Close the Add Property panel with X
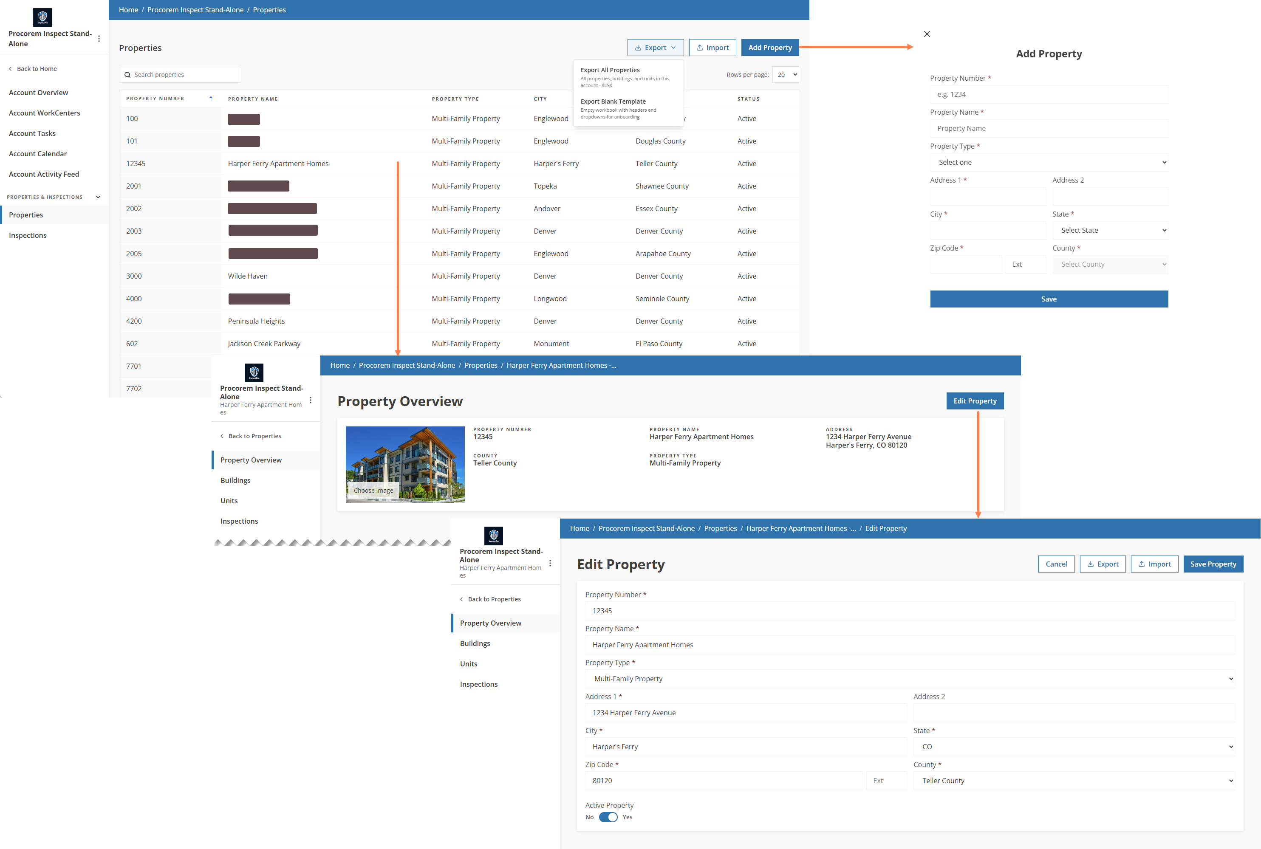The width and height of the screenshot is (1261, 849). [x=927, y=34]
